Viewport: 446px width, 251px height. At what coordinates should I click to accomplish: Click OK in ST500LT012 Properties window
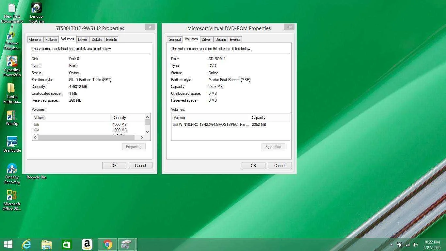point(114,166)
